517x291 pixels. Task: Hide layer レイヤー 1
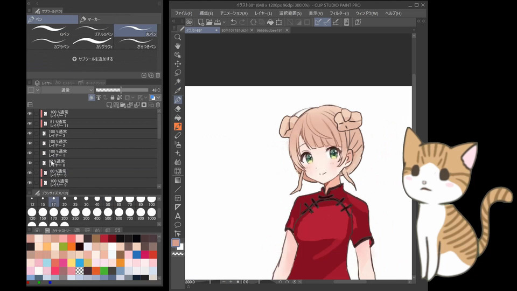[30, 154]
